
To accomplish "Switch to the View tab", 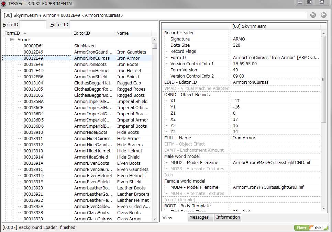I will click(x=174, y=218).
